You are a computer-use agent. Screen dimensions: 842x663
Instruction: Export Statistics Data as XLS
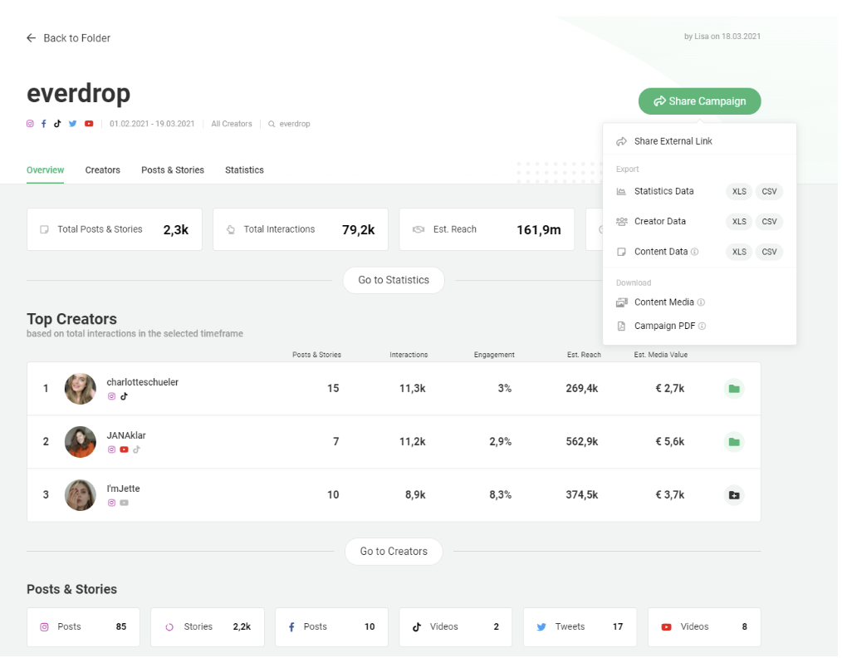pos(738,192)
